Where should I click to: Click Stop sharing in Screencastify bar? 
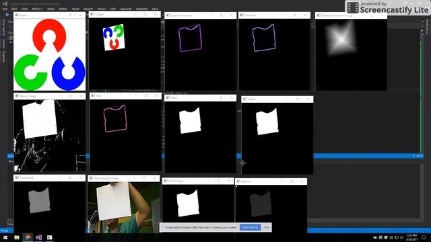tap(250, 227)
